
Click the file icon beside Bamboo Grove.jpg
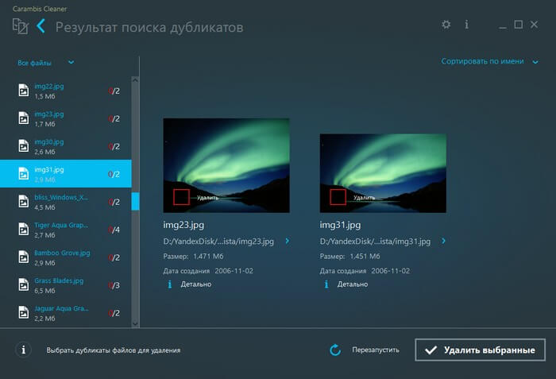23,257
